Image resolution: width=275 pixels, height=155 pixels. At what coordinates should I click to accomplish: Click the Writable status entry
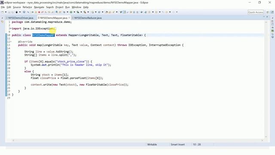pos(152,145)
